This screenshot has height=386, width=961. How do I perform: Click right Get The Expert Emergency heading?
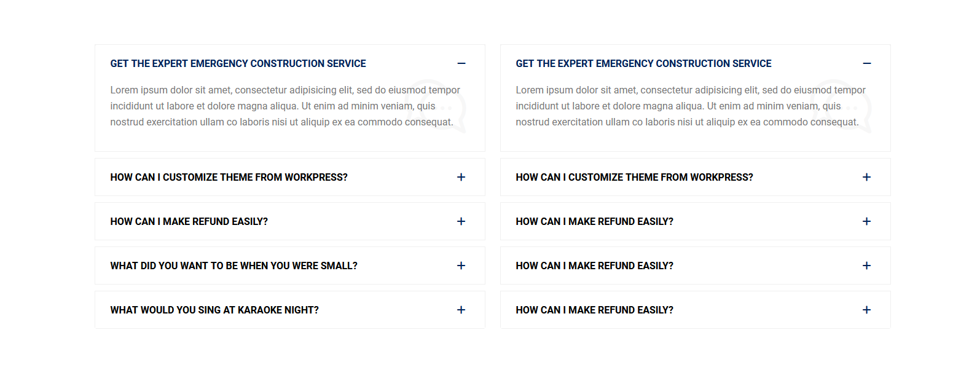coord(643,63)
